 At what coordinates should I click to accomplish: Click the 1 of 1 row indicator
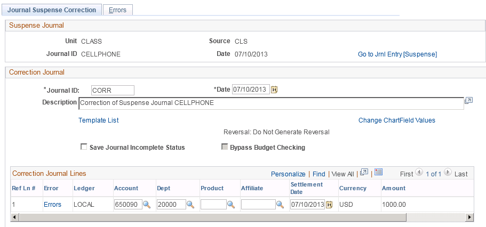[433, 174]
